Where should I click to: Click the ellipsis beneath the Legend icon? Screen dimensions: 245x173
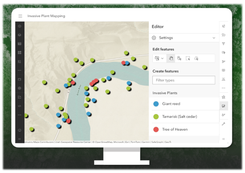coord(20,70)
